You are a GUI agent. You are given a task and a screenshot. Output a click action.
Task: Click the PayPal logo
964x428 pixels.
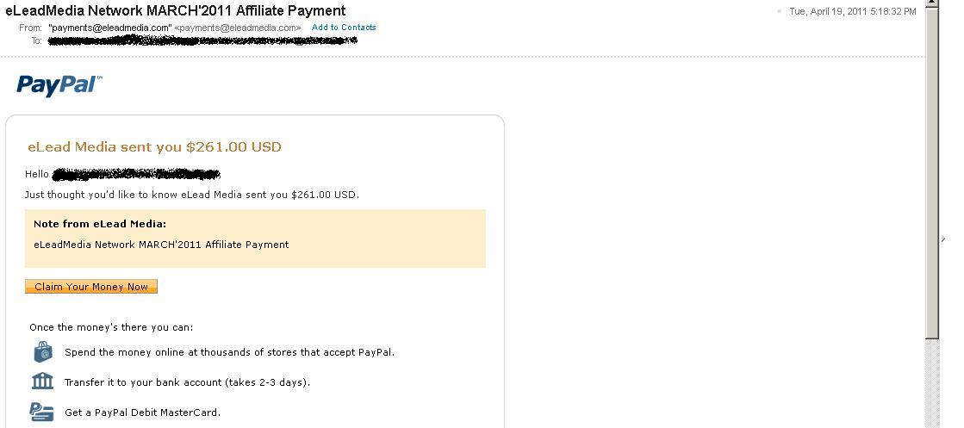[x=59, y=84]
